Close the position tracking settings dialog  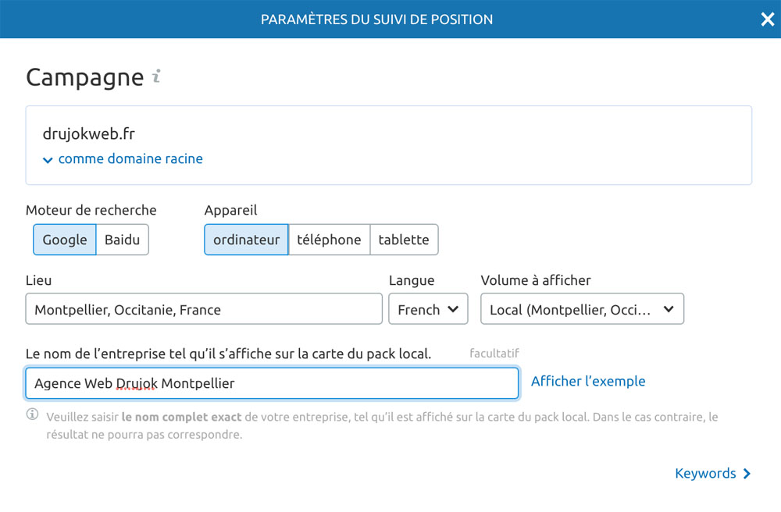768,20
